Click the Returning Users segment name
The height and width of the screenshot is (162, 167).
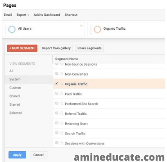pyautogui.click(x=77, y=124)
